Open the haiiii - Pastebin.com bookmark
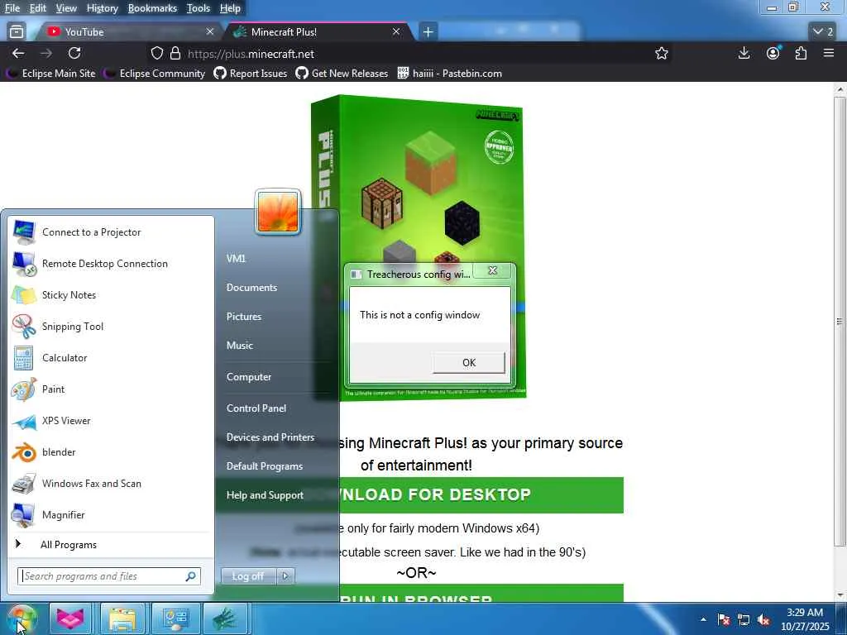 [x=449, y=74]
